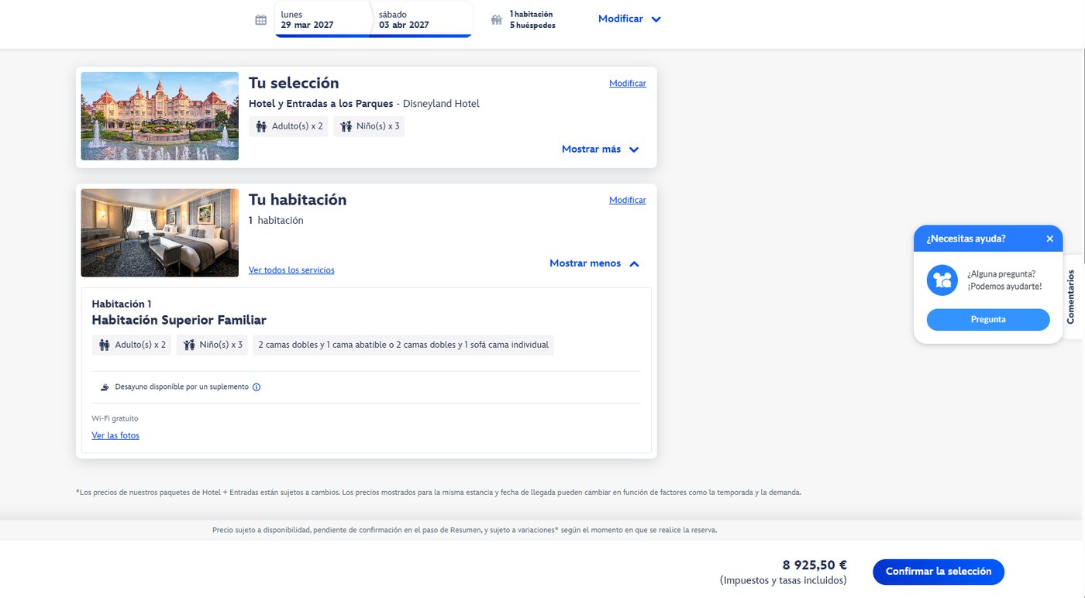Screen dimensions: 1085x598
Task: Select the arrival date lunes 29 mar 2027
Action: (x=324, y=19)
